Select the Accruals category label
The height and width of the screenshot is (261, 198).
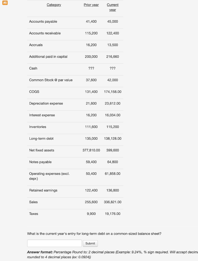(36, 45)
